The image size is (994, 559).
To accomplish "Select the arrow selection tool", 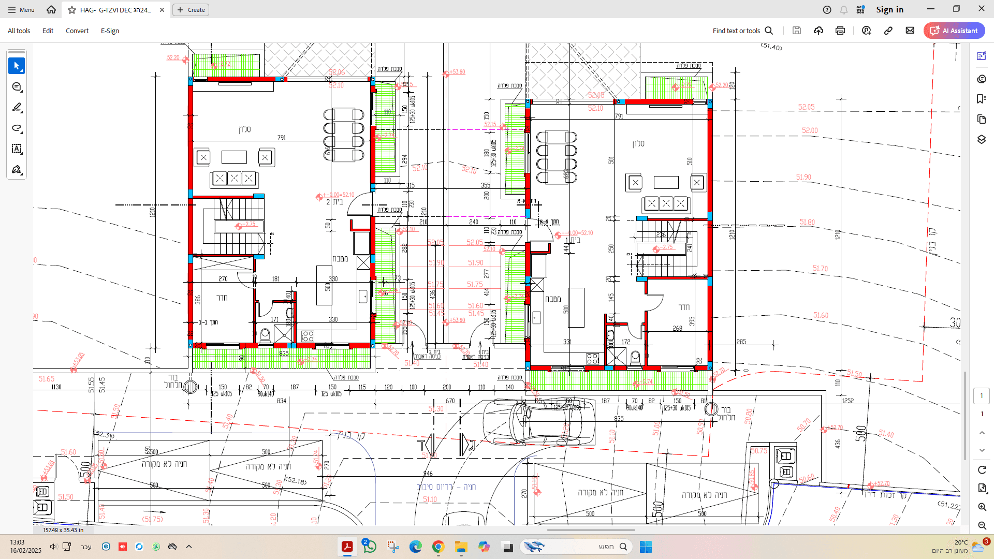I will pos(17,66).
